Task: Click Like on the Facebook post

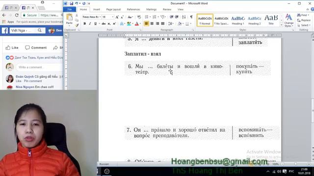Action: [12, 48]
